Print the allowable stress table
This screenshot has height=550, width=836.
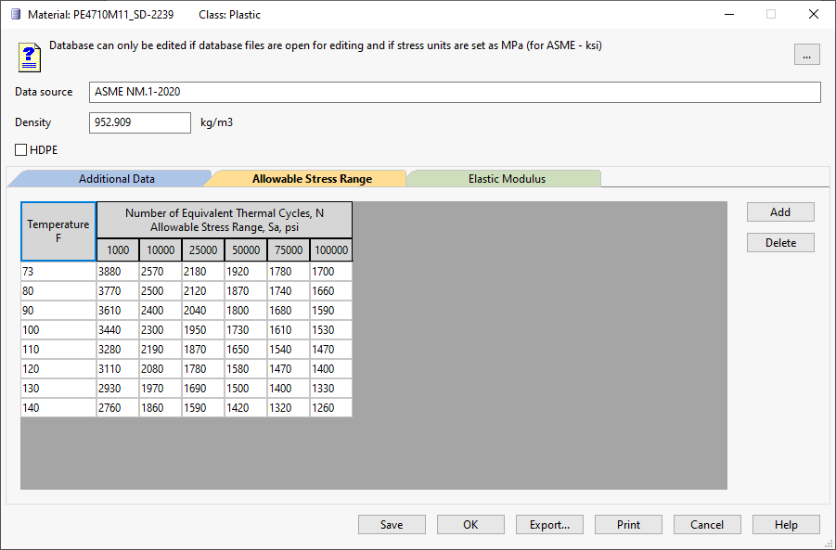628,525
